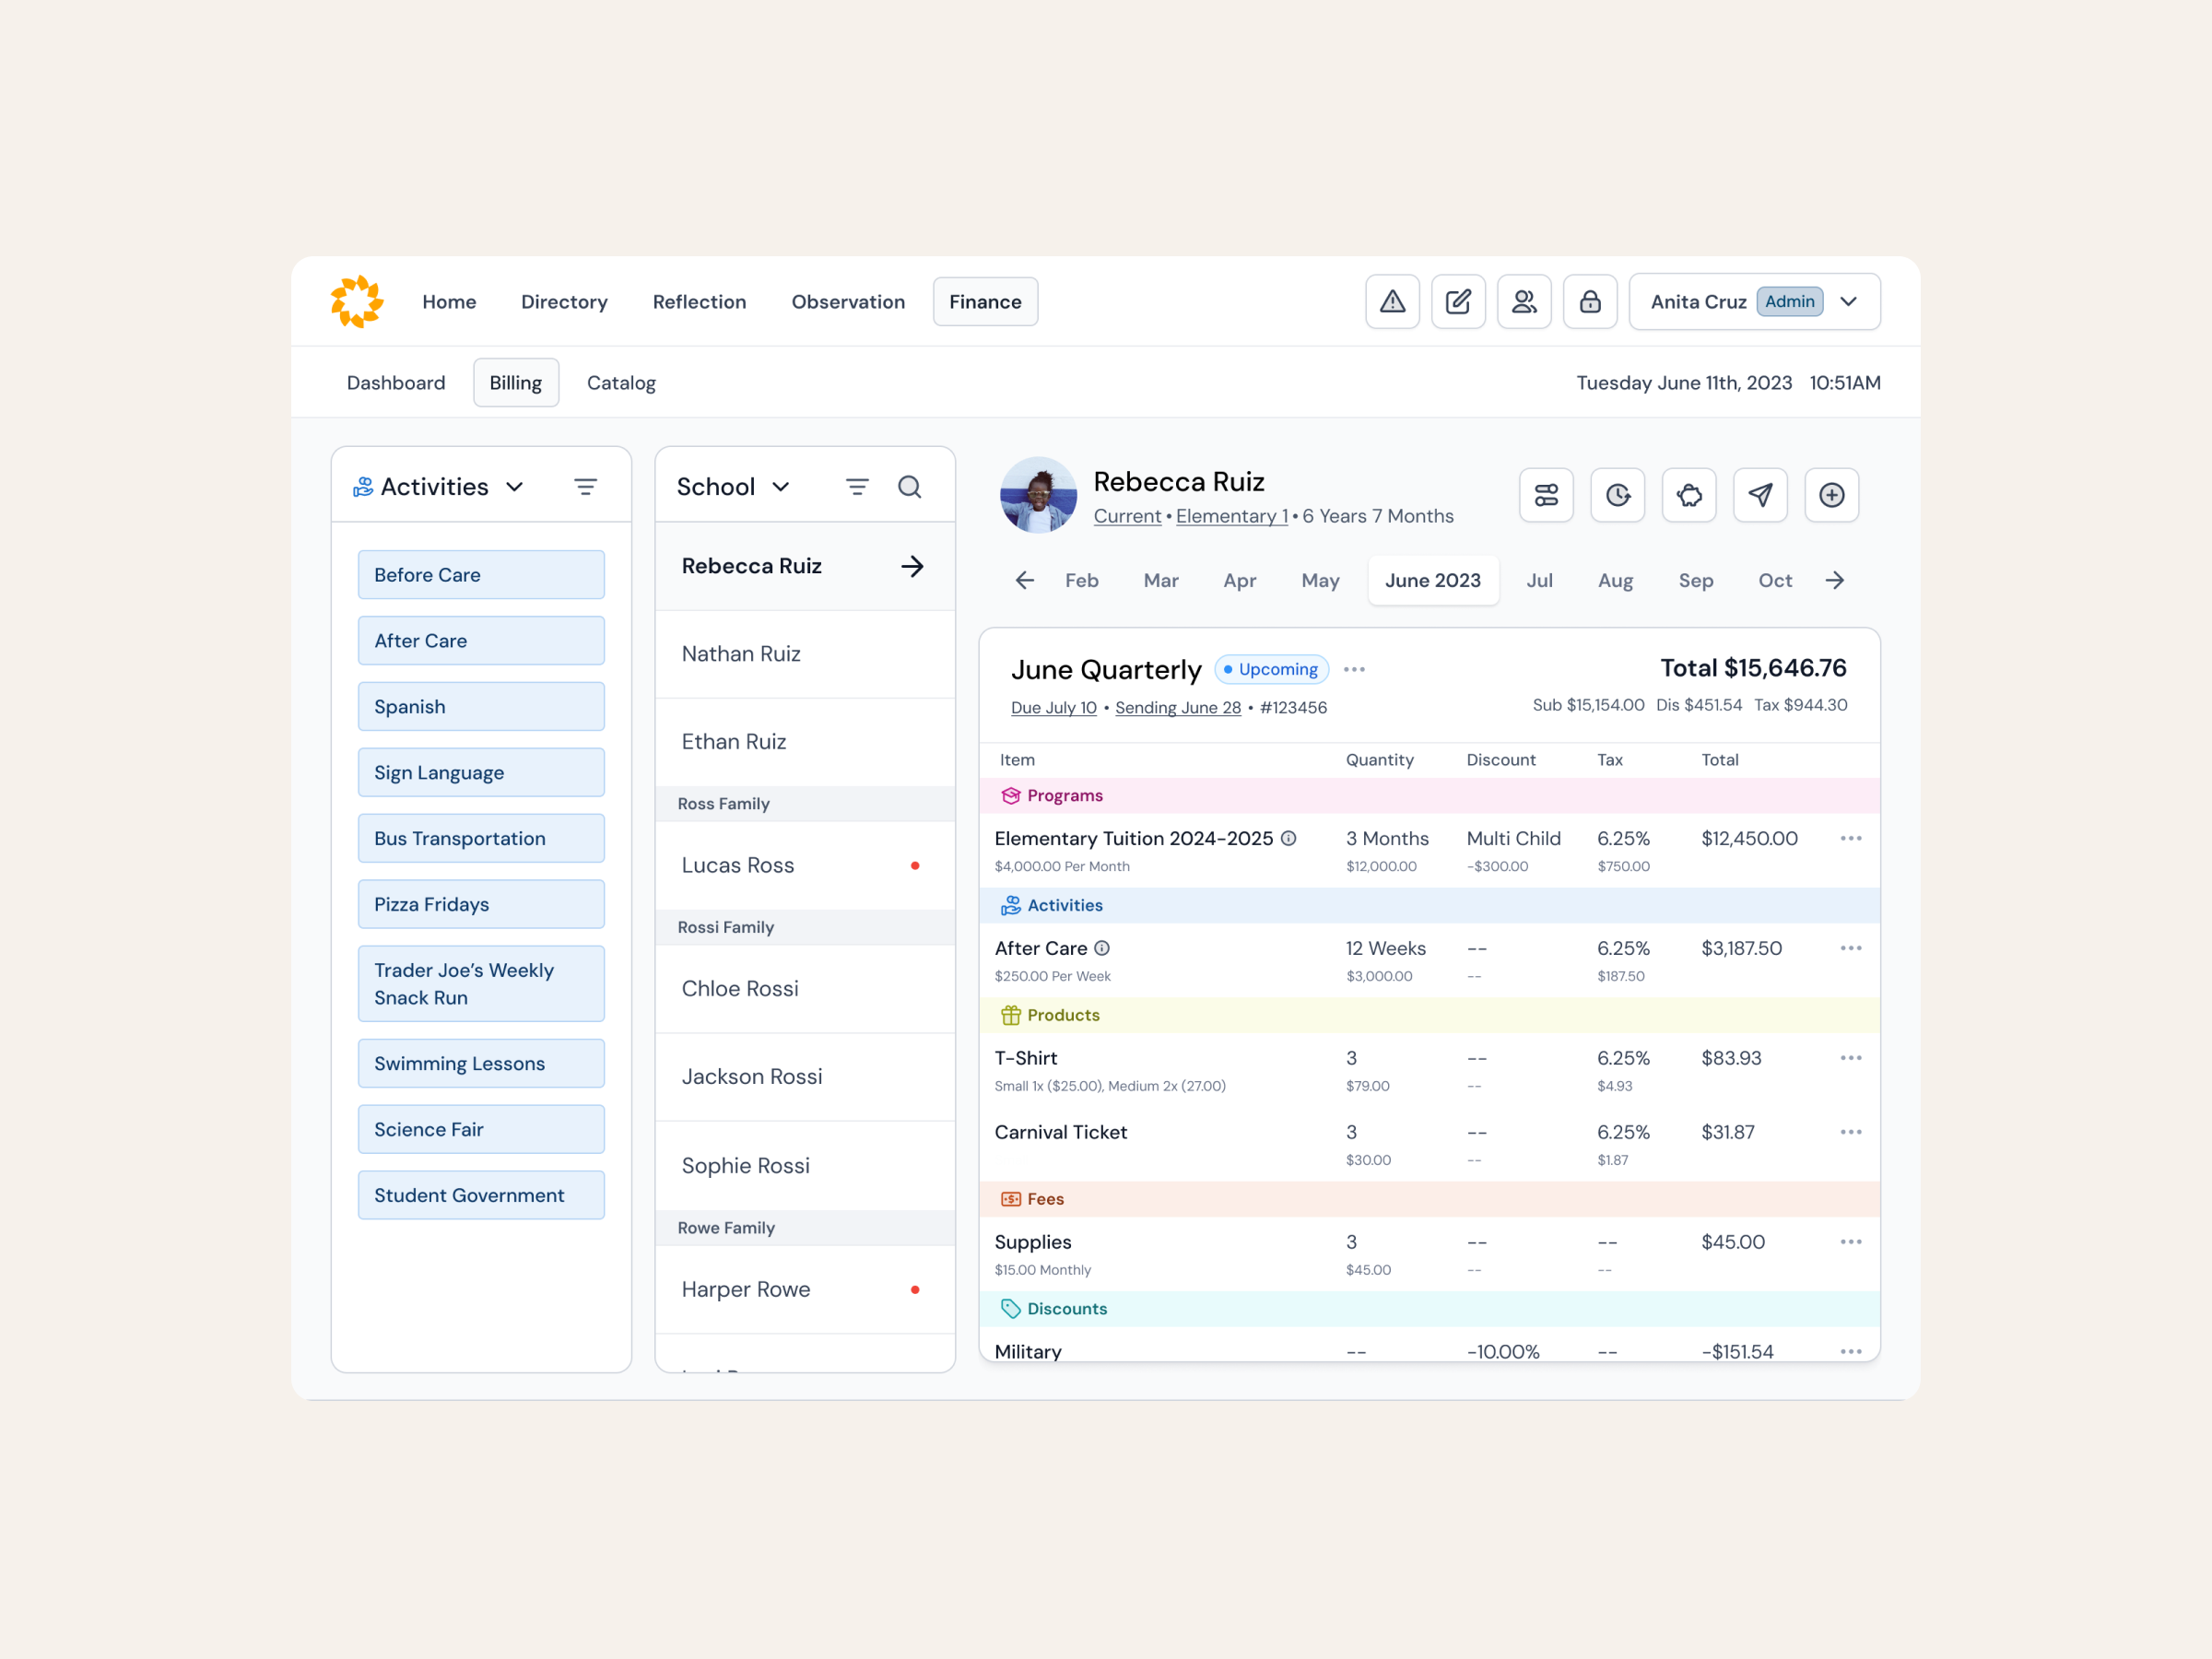Click the plus circle add icon

tap(1831, 495)
